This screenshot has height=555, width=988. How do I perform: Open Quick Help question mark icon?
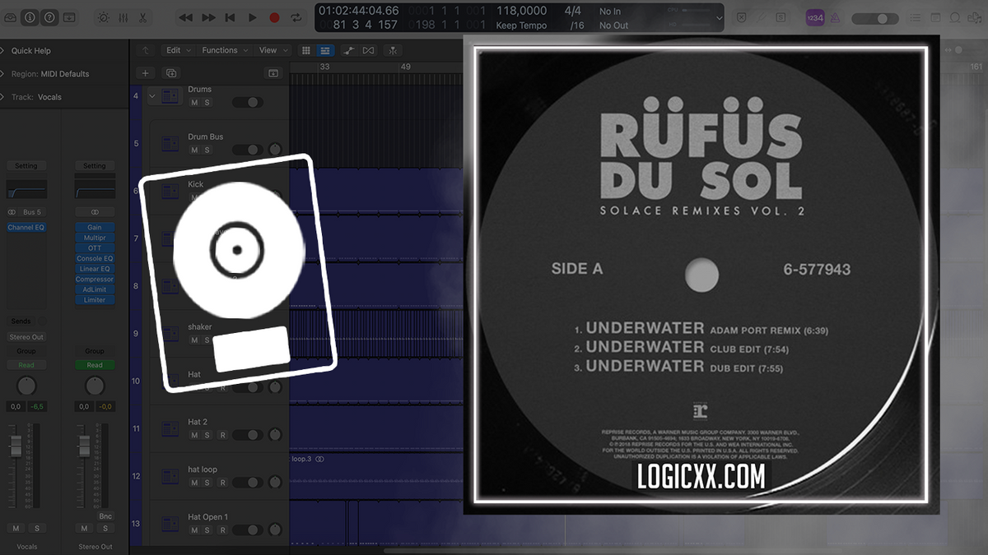pyautogui.click(x=49, y=16)
